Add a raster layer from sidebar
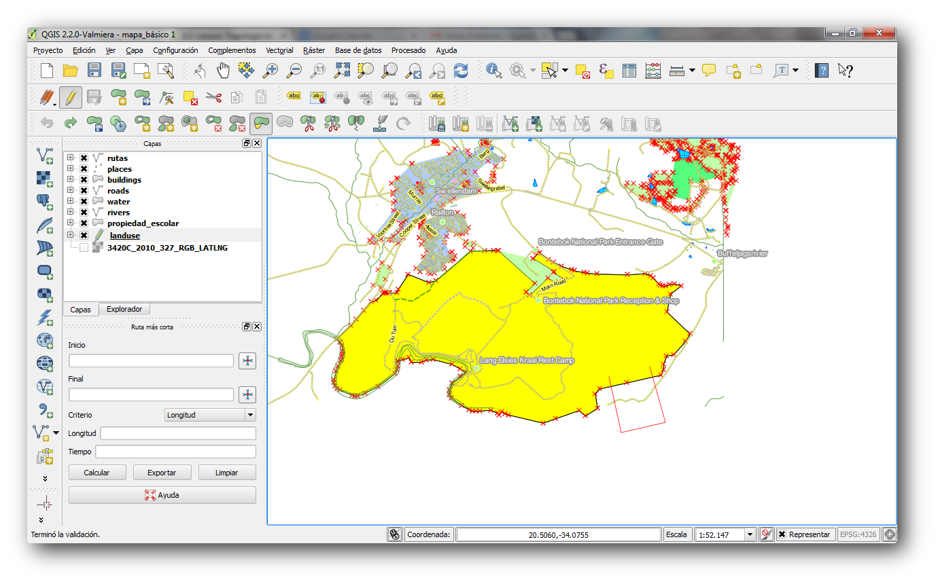The height and width of the screenshot is (584, 938). 45,179
